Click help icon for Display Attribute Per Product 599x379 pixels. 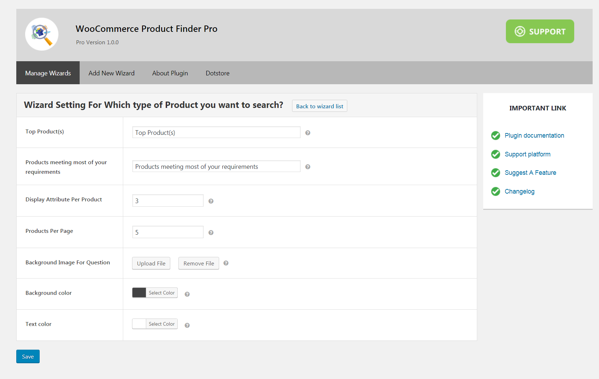211,201
